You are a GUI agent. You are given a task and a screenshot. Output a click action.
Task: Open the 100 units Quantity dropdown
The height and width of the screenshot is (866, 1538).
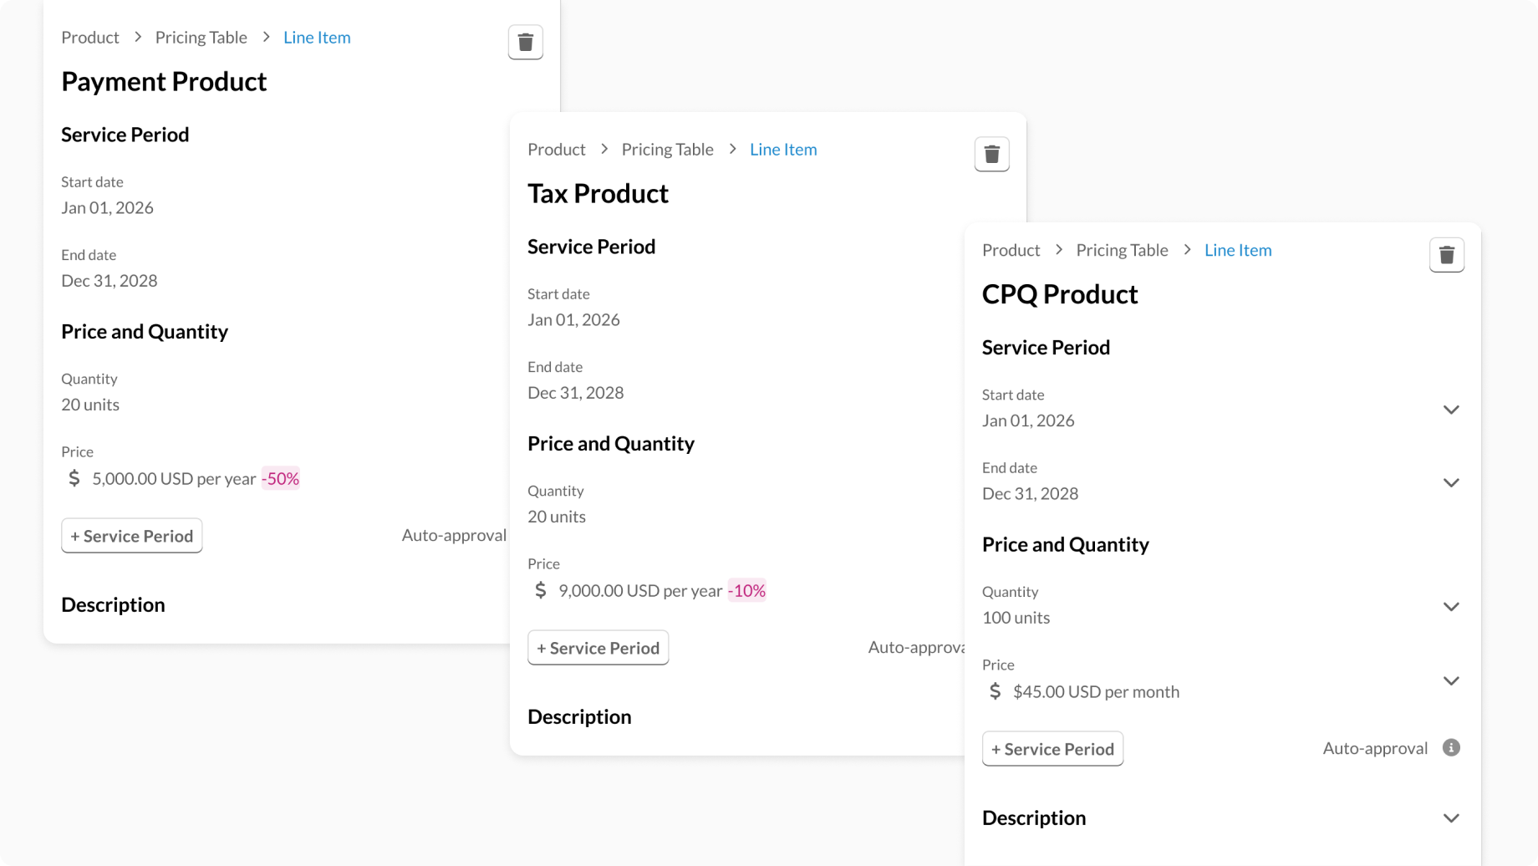(1451, 606)
